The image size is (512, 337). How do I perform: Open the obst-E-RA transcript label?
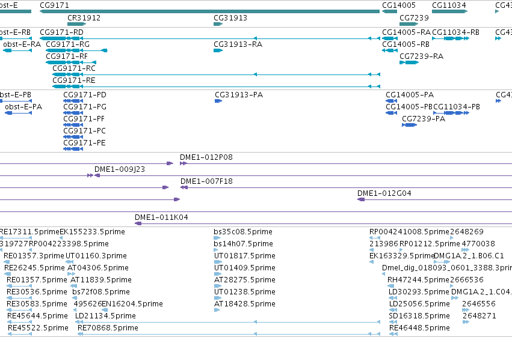tap(22, 44)
